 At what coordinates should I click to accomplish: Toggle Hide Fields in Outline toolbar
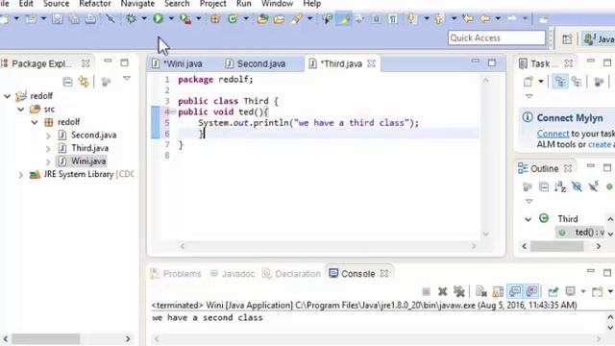[577, 186]
